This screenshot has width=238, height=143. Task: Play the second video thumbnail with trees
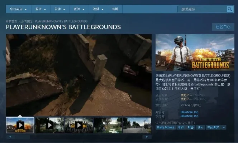tap(49, 125)
